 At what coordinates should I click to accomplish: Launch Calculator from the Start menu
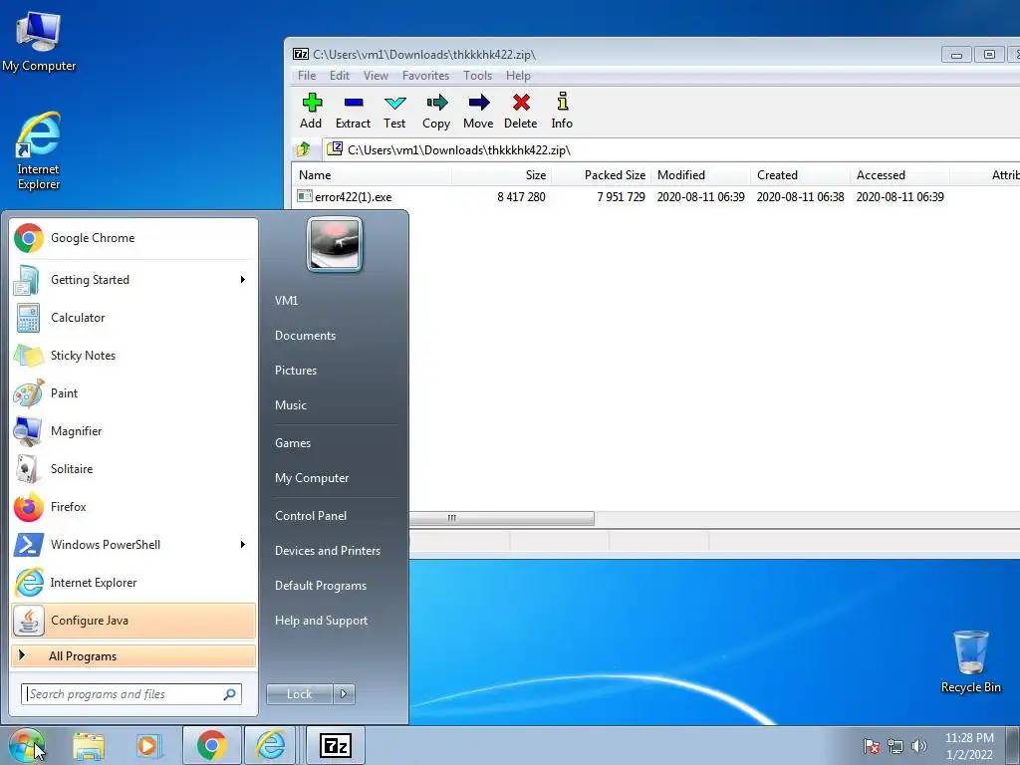point(133,318)
